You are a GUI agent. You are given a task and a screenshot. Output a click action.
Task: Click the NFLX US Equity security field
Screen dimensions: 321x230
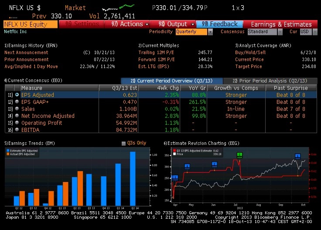tap(31, 24)
